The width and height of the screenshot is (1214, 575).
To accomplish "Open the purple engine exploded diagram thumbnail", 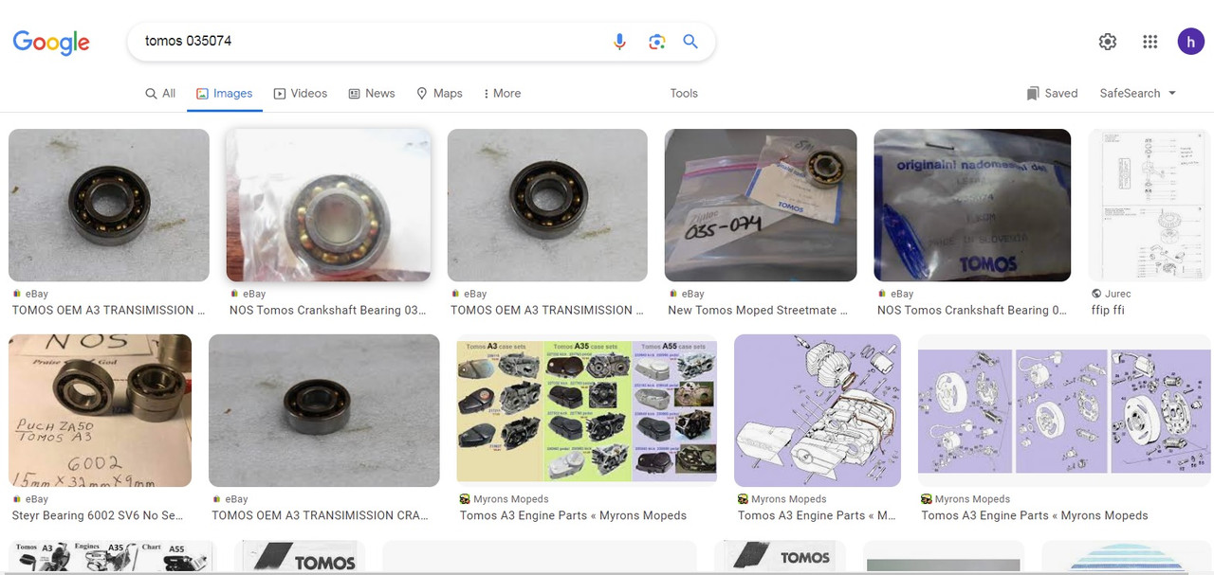I will [x=818, y=410].
